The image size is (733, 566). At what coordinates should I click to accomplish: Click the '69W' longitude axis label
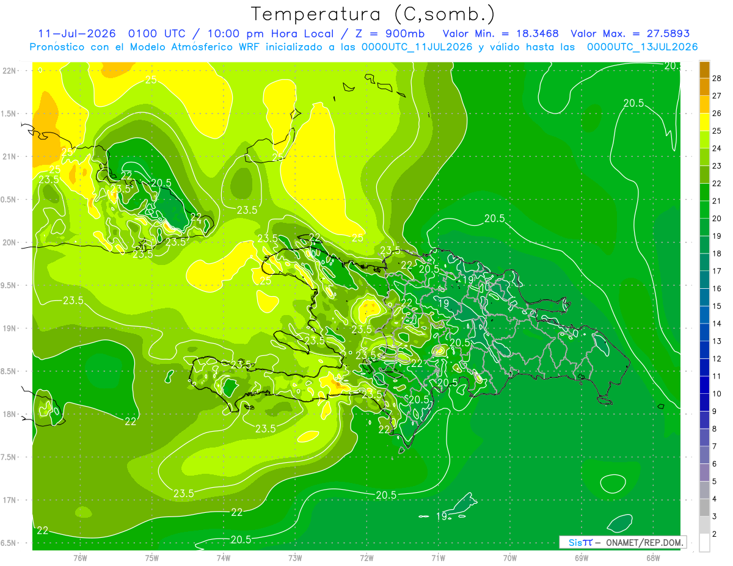coord(581,557)
